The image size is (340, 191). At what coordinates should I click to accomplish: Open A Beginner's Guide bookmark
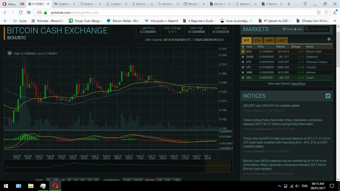click(199, 21)
